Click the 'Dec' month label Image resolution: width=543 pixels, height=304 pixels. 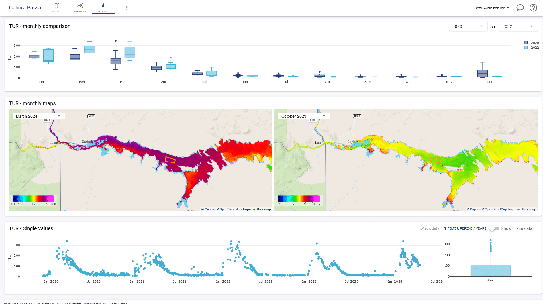(490, 82)
